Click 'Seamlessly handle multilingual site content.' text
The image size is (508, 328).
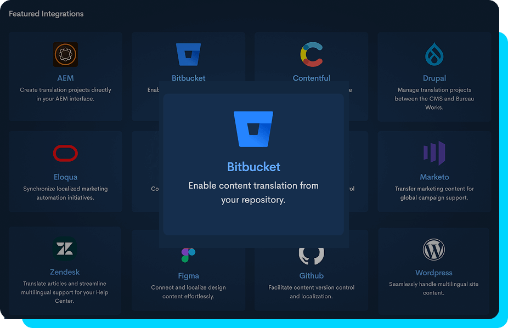pos(434,289)
